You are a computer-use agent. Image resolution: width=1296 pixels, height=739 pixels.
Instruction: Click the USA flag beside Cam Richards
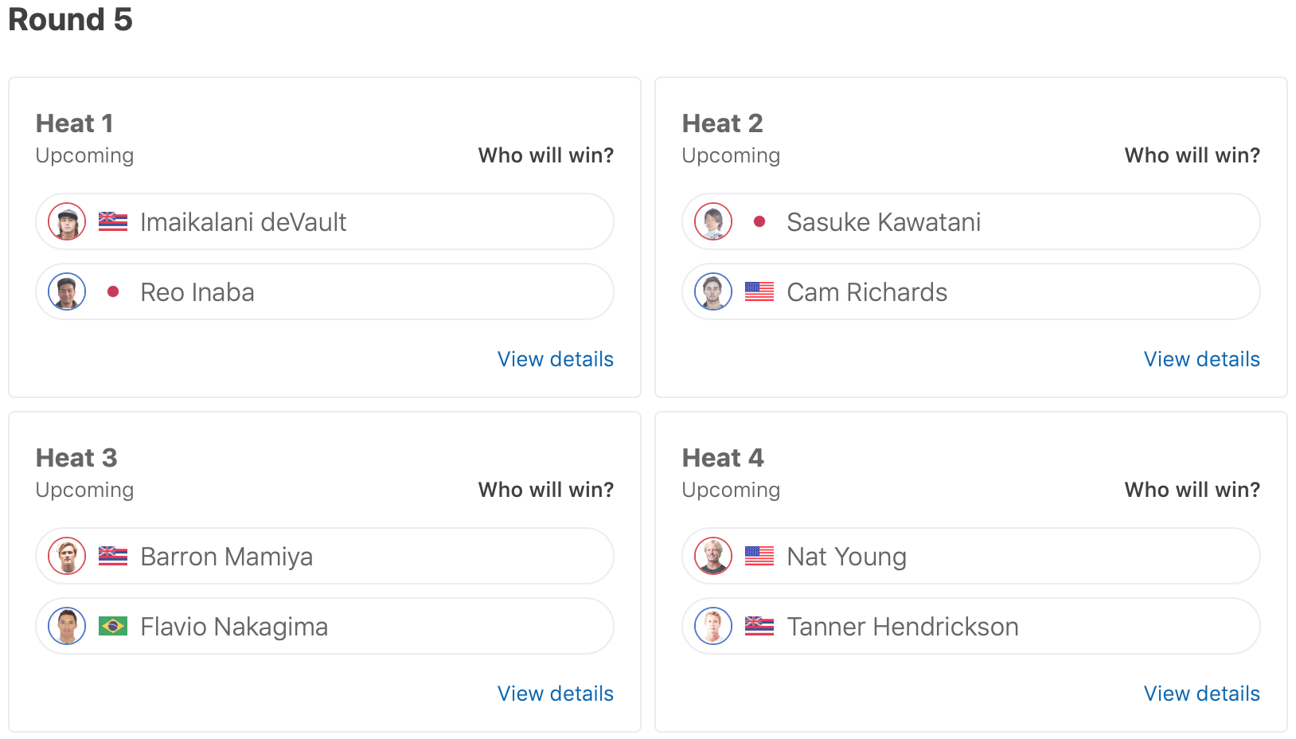[759, 291]
